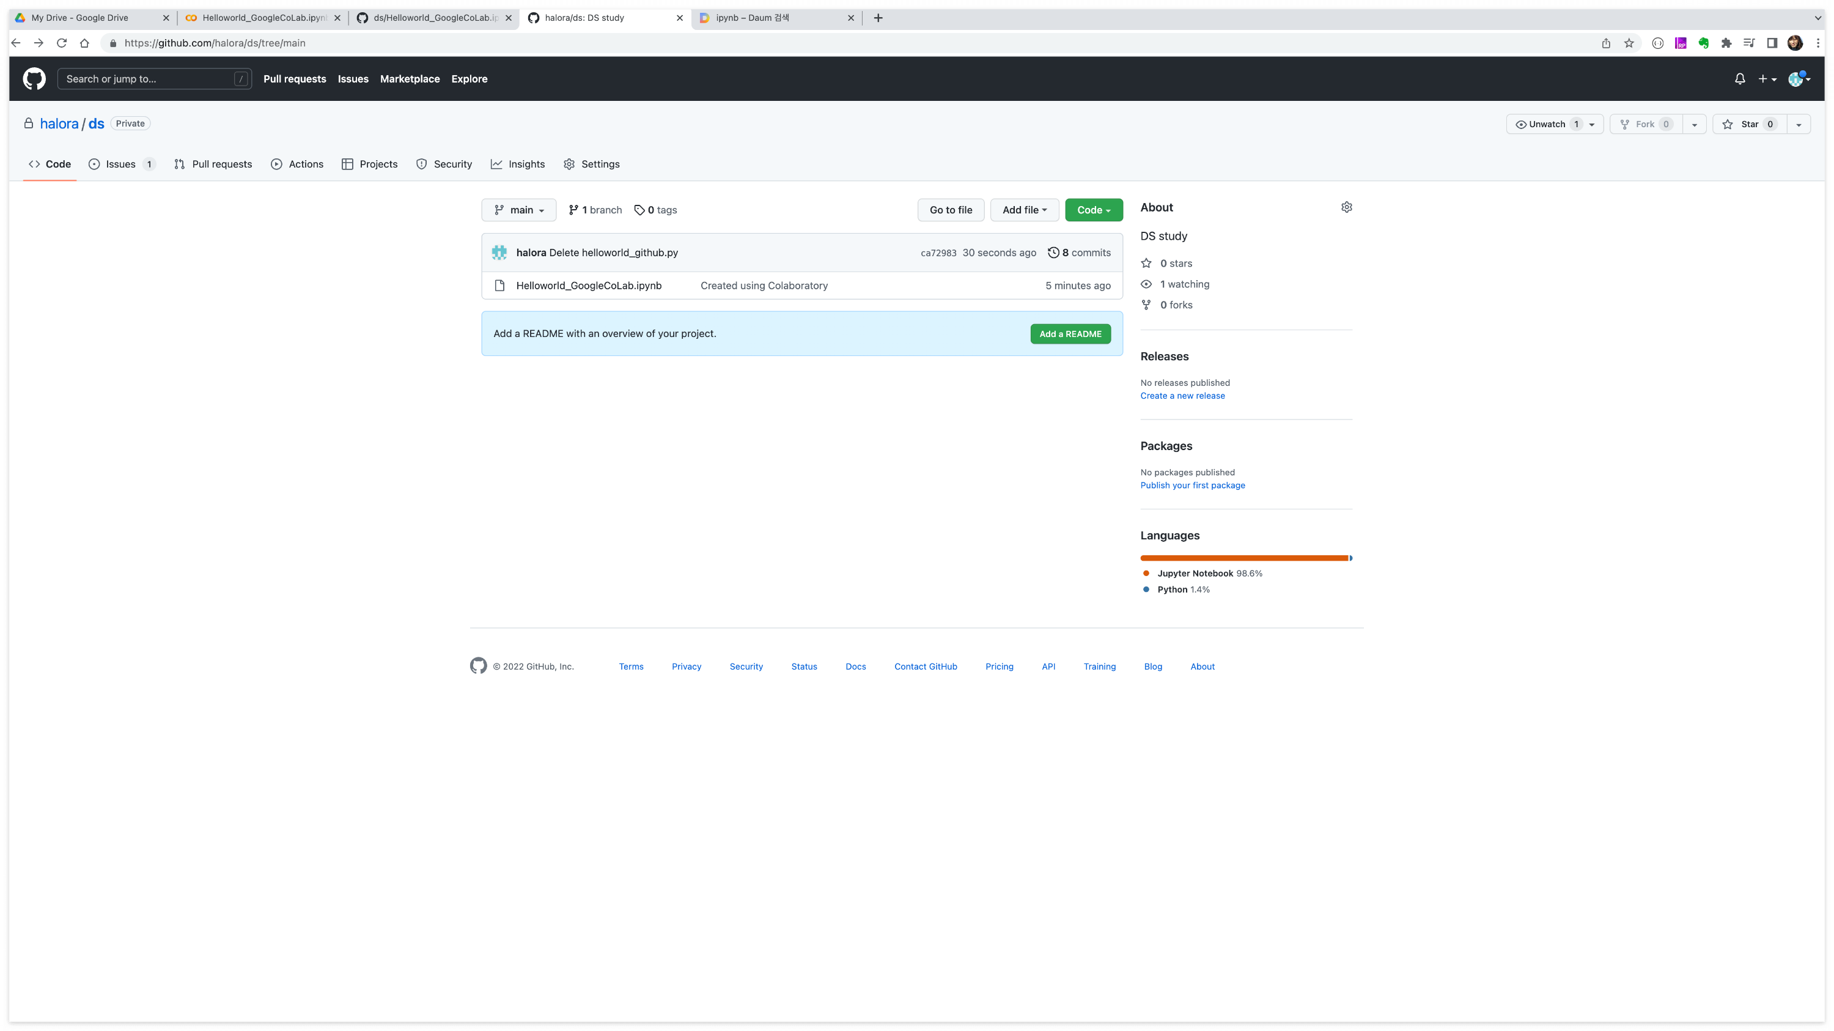
Task: Focus the Search or jump to field
Action: pyautogui.click(x=155, y=79)
